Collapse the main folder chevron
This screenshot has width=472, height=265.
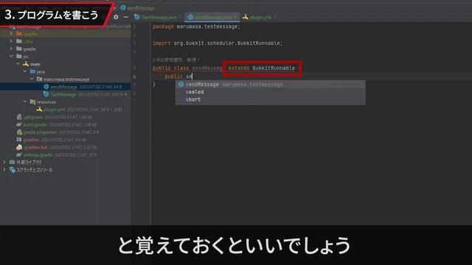(x=18, y=64)
